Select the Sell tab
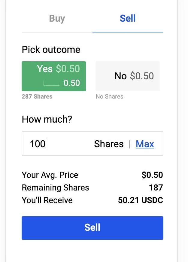188x262 pixels. [x=128, y=19]
